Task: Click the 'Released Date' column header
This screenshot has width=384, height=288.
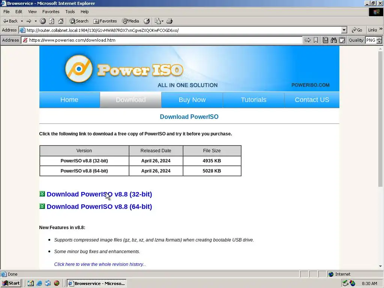Action: (x=156, y=151)
